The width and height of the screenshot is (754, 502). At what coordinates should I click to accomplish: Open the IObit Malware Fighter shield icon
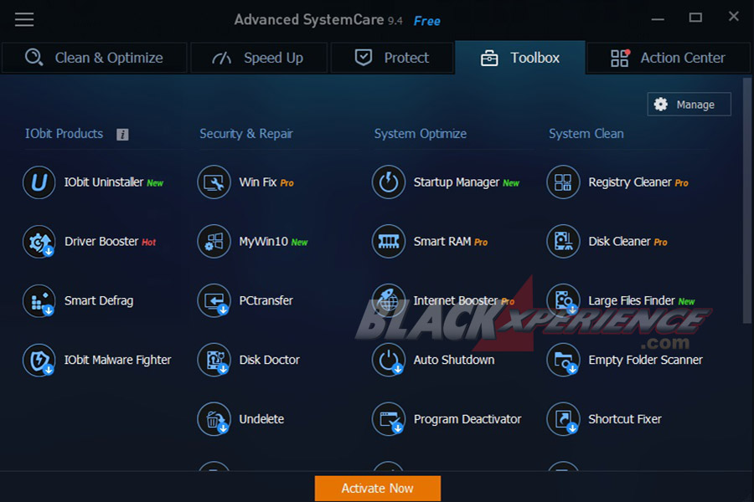coord(39,360)
